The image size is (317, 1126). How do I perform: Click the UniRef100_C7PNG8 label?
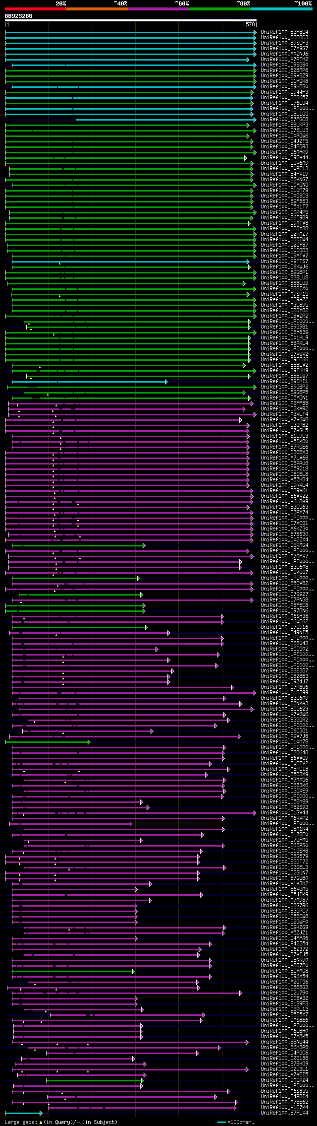[x=284, y=599]
